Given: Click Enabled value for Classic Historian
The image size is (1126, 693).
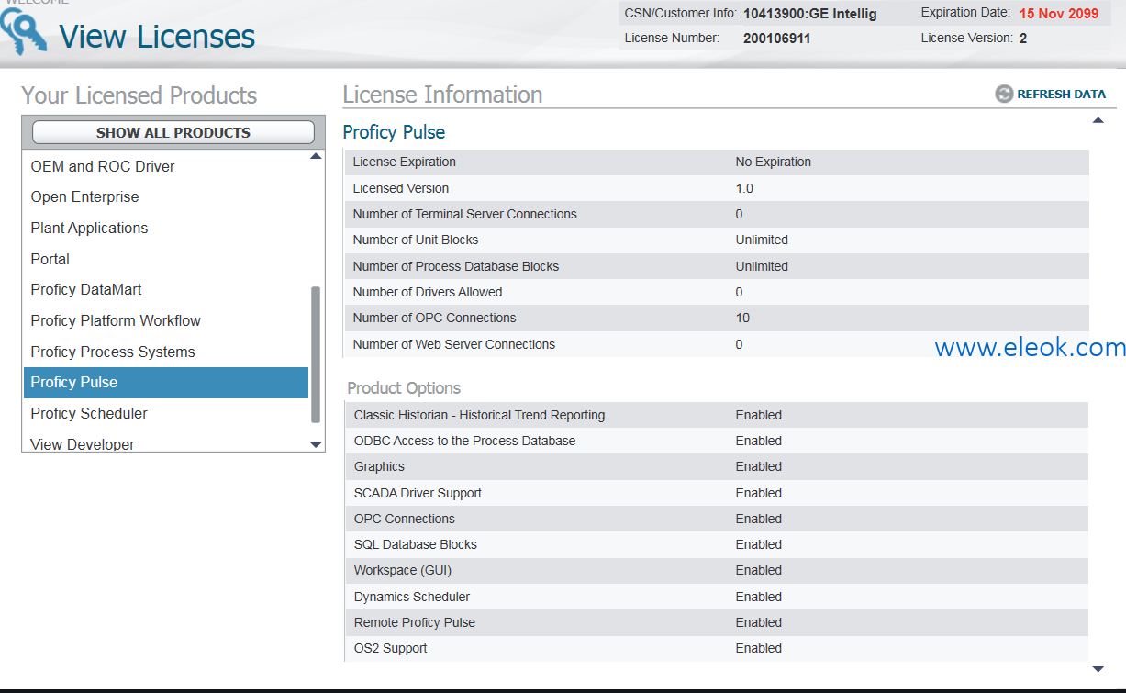Looking at the screenshot, I should tap(759, 415).
